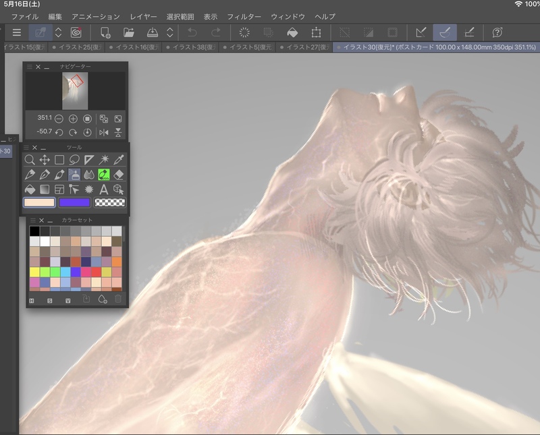540x435 pixels.
Task: Save the current illustration
Action: point(153,32)
